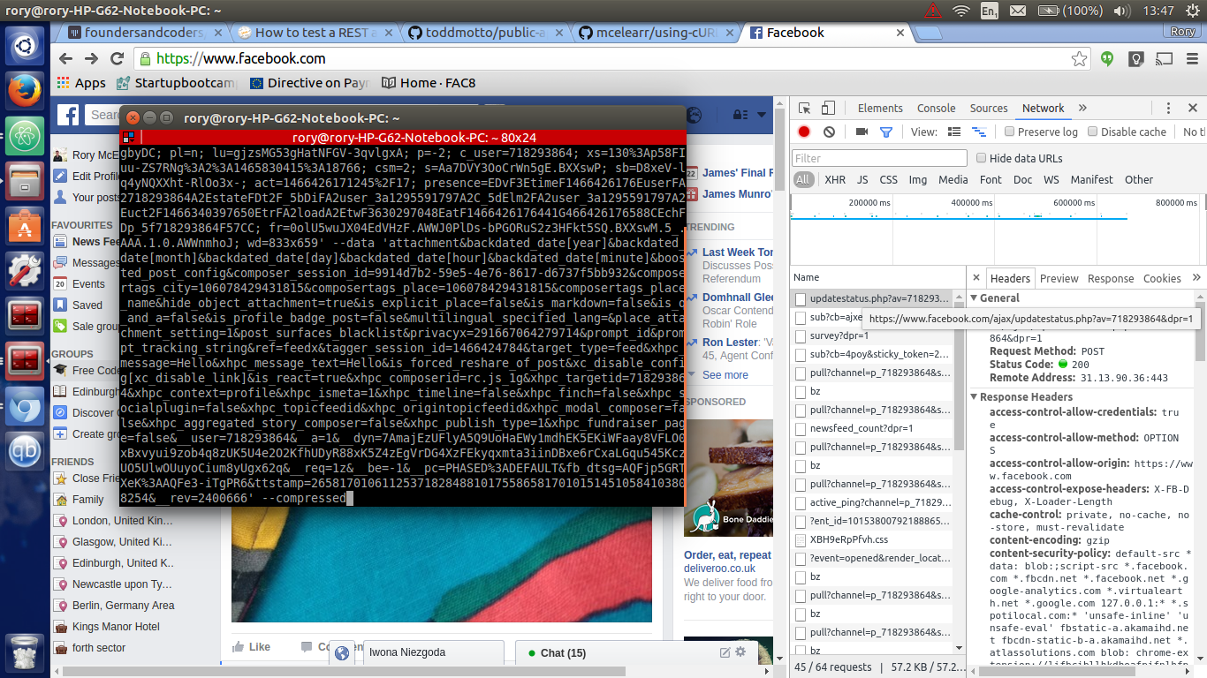Image resolution: width=1207 pixels, height=678 pixels.
Task: Launch Firefox from the Ubuntu dock
Action: [24, 90]
